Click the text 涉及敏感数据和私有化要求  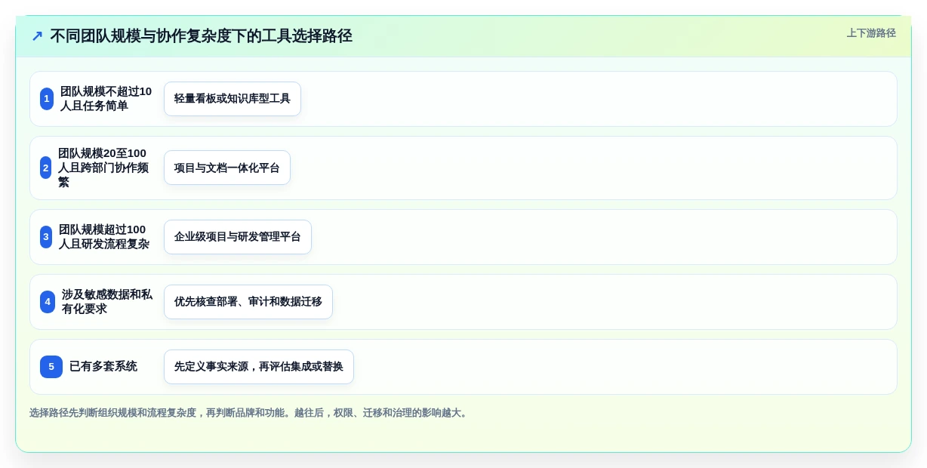pyautogui.click(x=107, y=302)
